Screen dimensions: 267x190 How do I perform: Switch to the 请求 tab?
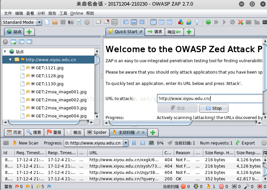click(x=155, y=32)
